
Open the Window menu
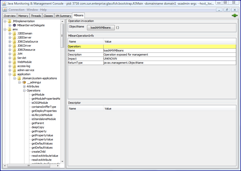(32, 9)
